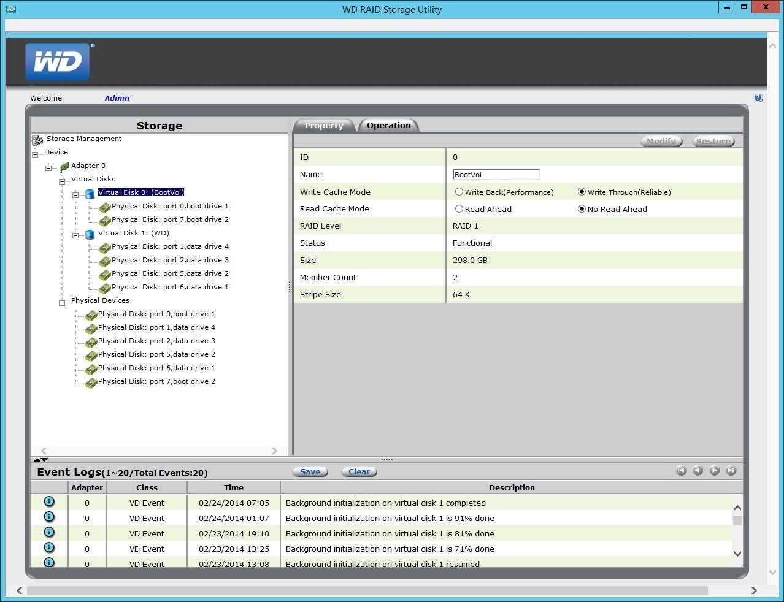
Task: Click drive icon for port 2, data drive 3 under Virtual Disk 1
Action: coord(104,262)
